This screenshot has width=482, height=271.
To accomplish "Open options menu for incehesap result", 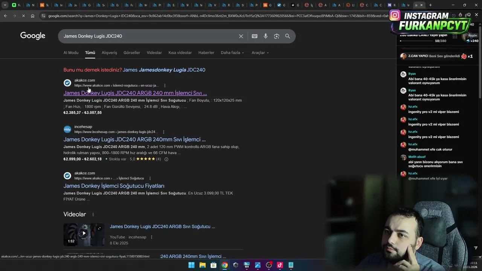I will (x=163, y=132).
